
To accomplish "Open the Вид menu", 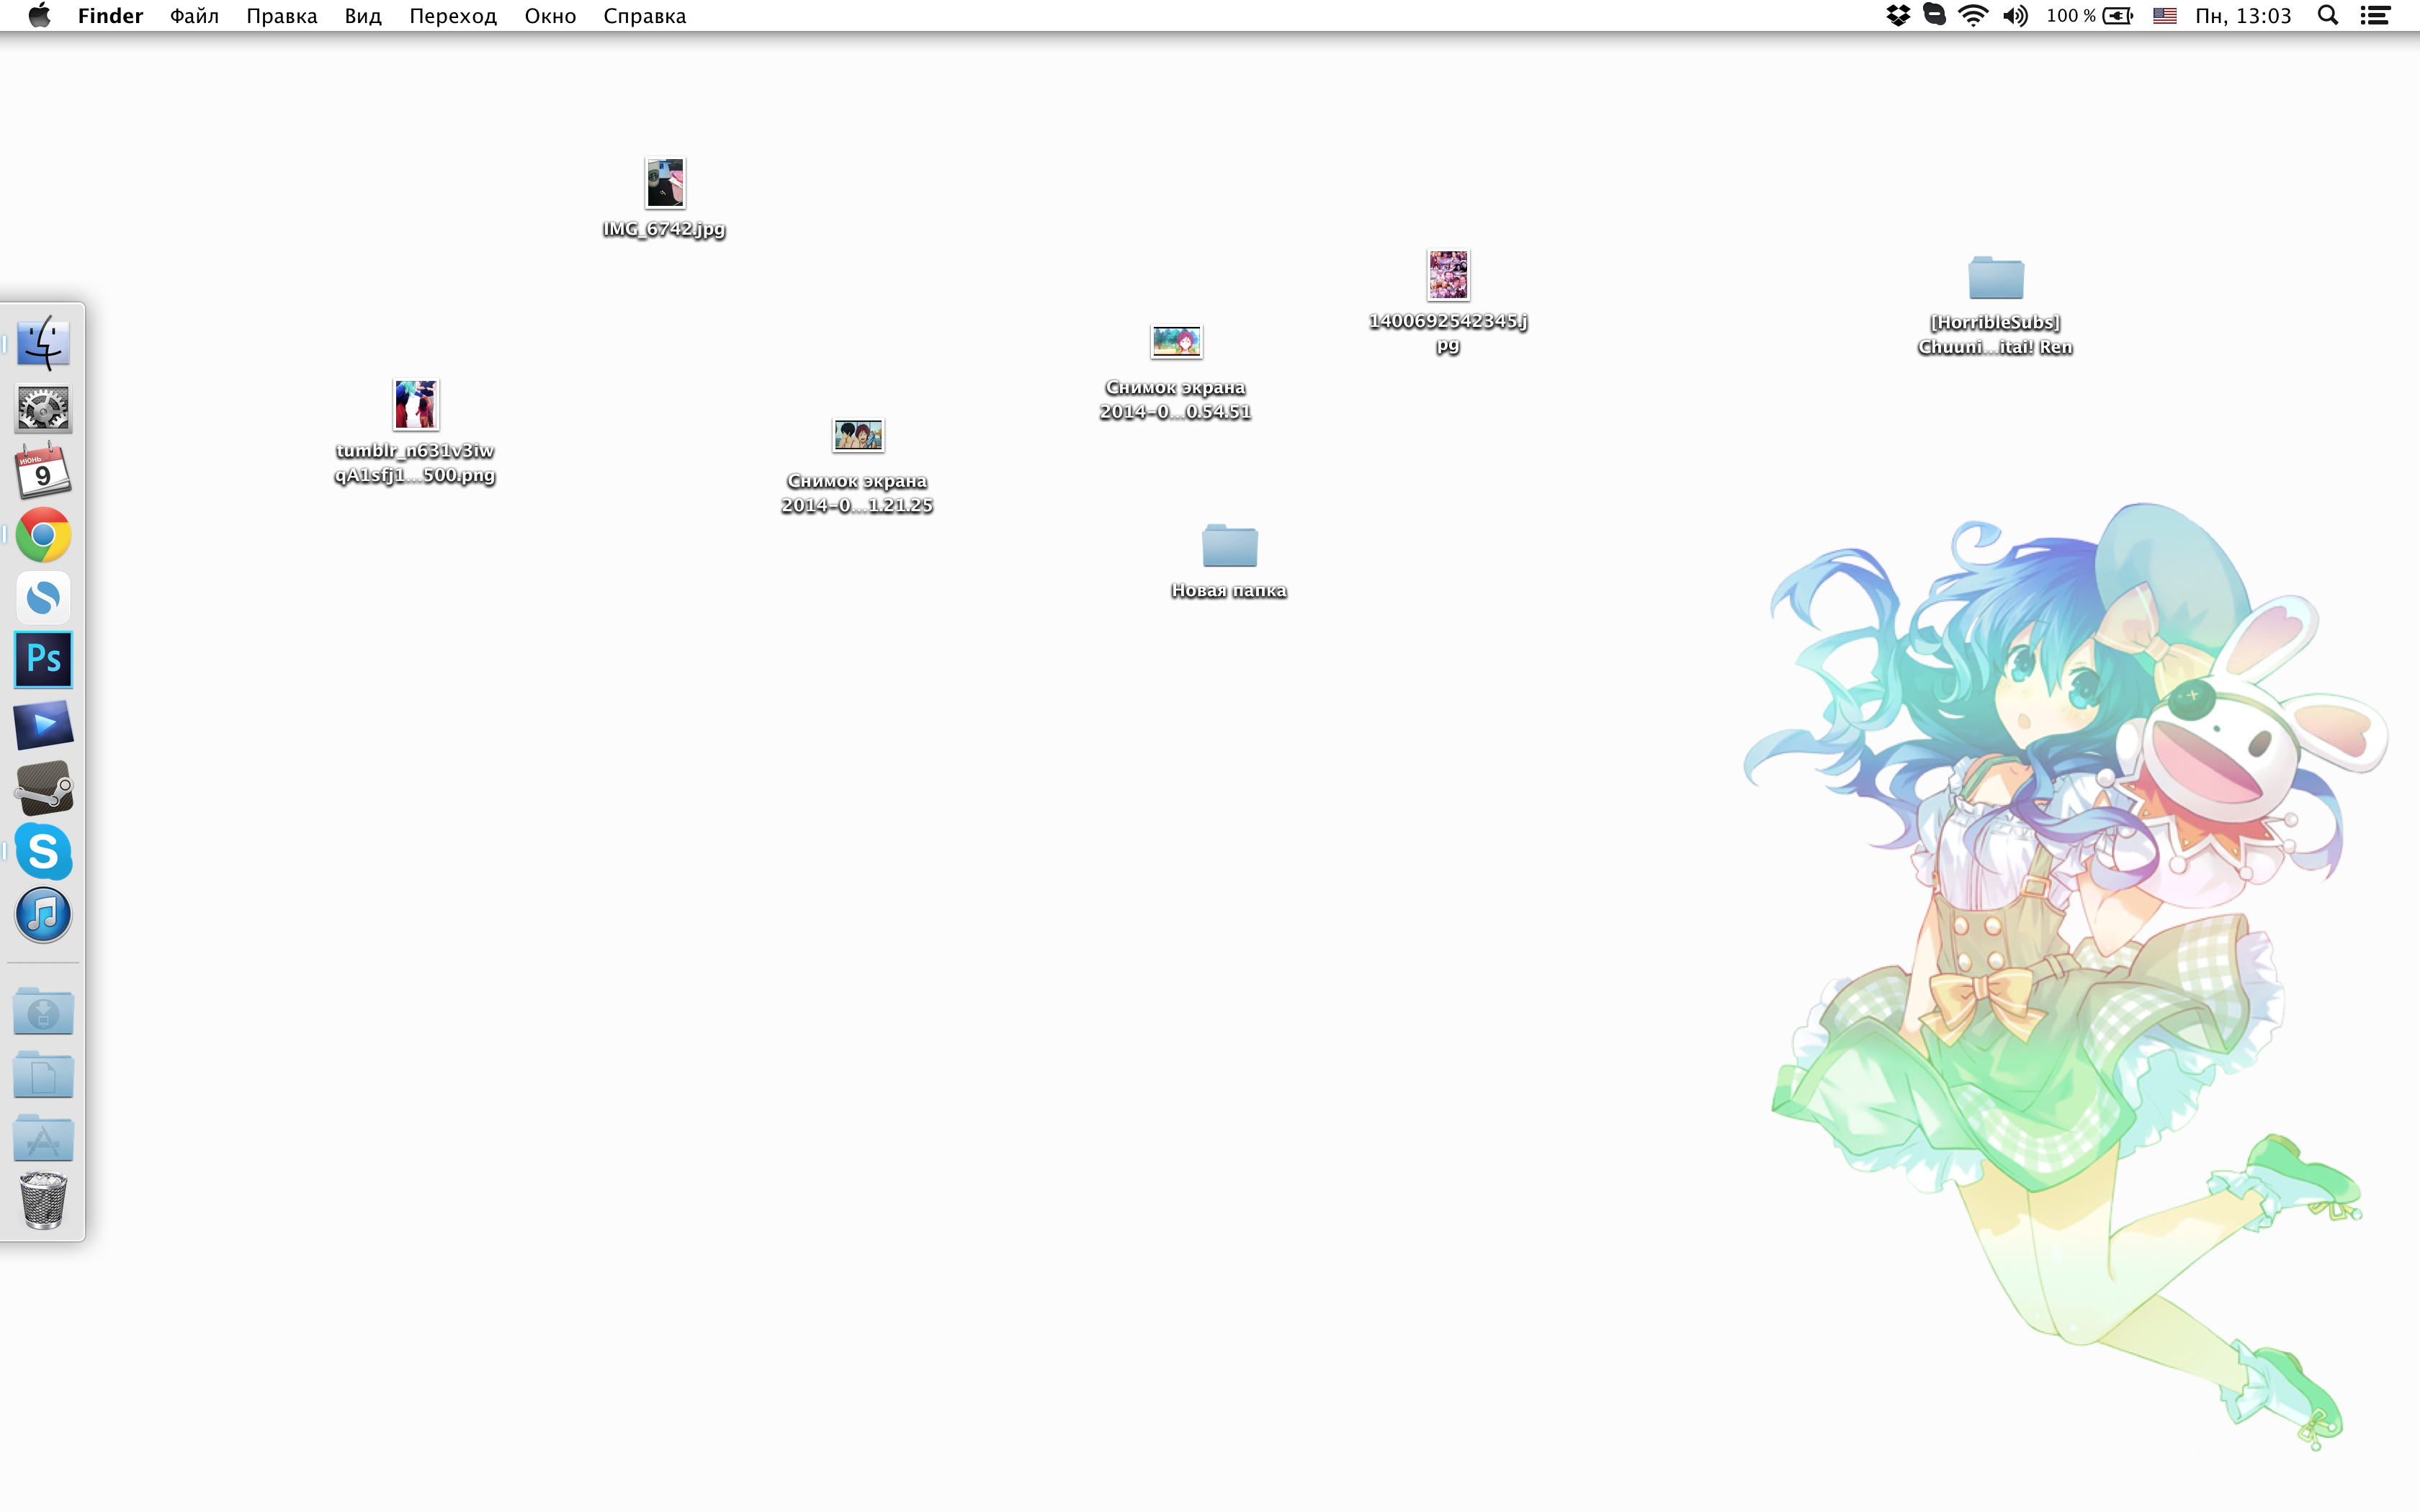I will tap(363, 15).
